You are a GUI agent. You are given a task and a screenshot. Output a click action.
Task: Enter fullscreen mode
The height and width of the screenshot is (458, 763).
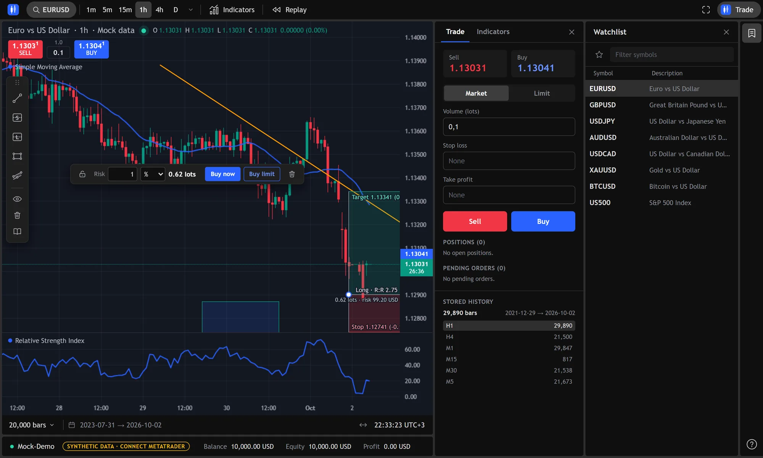coord(706,10)
